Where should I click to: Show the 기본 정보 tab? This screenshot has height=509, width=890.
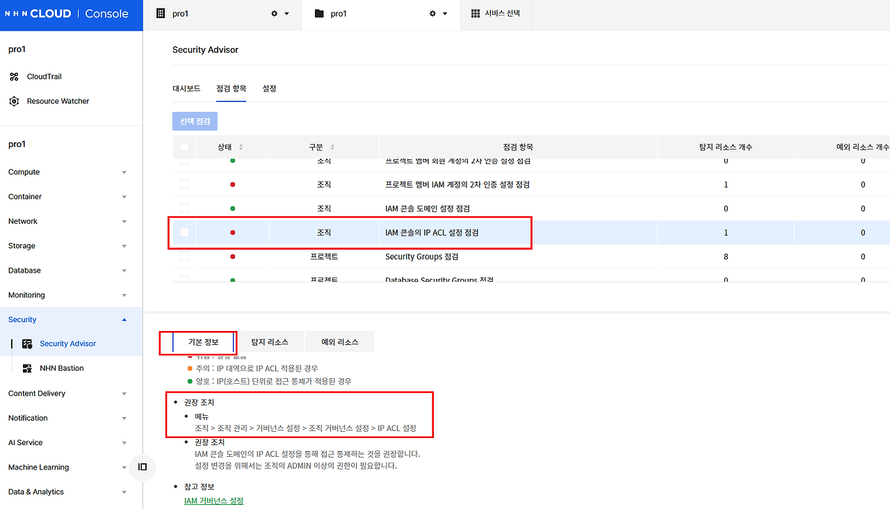[203, 342]
